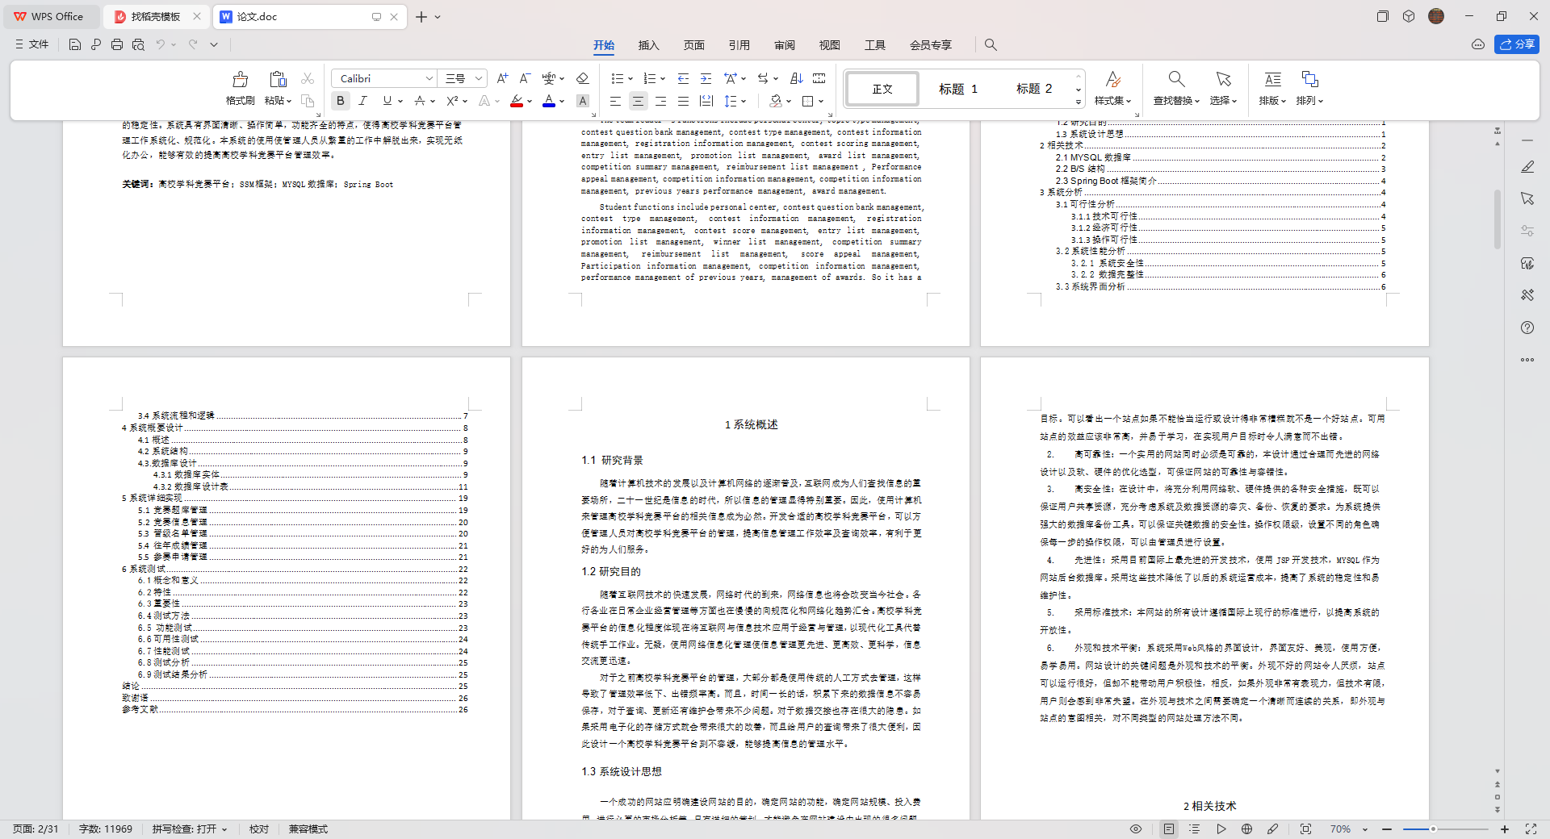
Task: Click the blue font color swatch
Action: coord(549,101)
